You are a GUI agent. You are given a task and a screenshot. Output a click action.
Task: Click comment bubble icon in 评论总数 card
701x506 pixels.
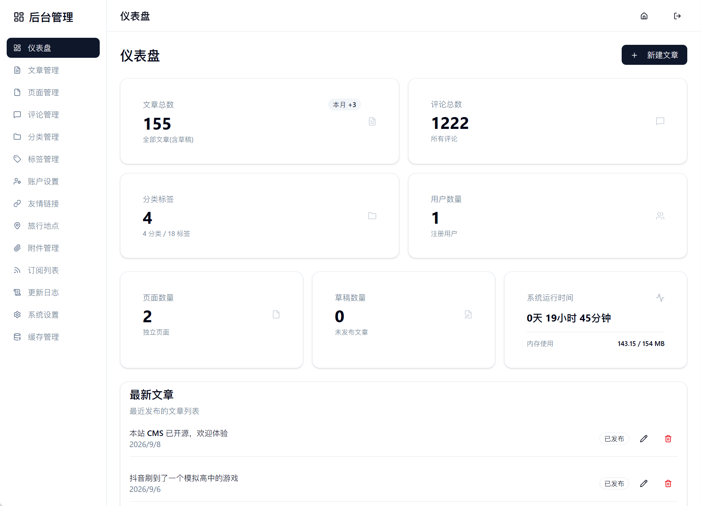pos(660,121)
